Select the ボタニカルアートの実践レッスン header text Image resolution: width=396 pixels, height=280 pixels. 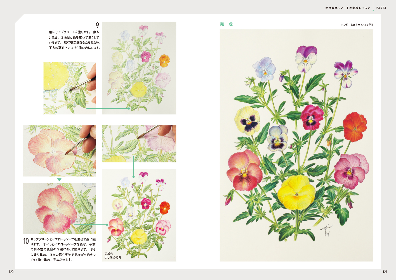click(x=348, y=8)
